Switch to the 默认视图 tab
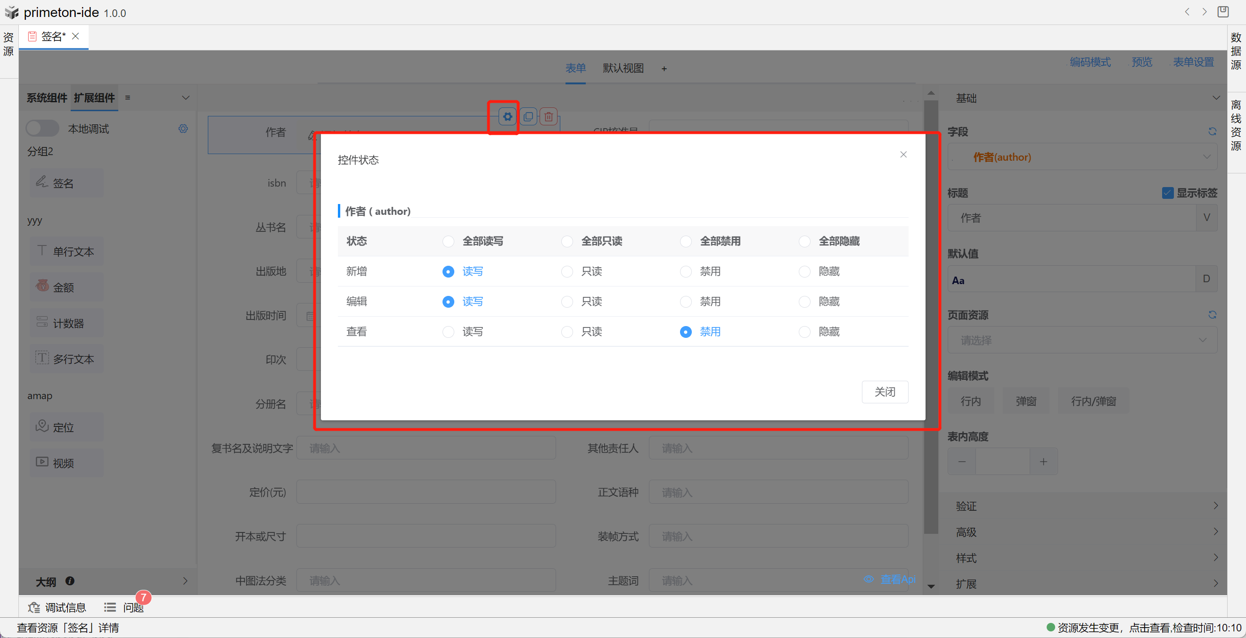1246x638 pixels. 623,68
